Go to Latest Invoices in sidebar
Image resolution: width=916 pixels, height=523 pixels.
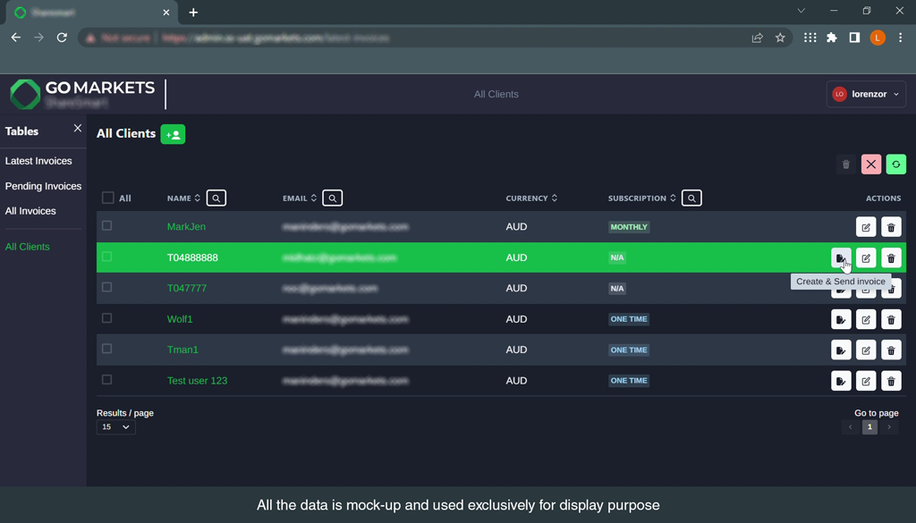coord(38,161)
